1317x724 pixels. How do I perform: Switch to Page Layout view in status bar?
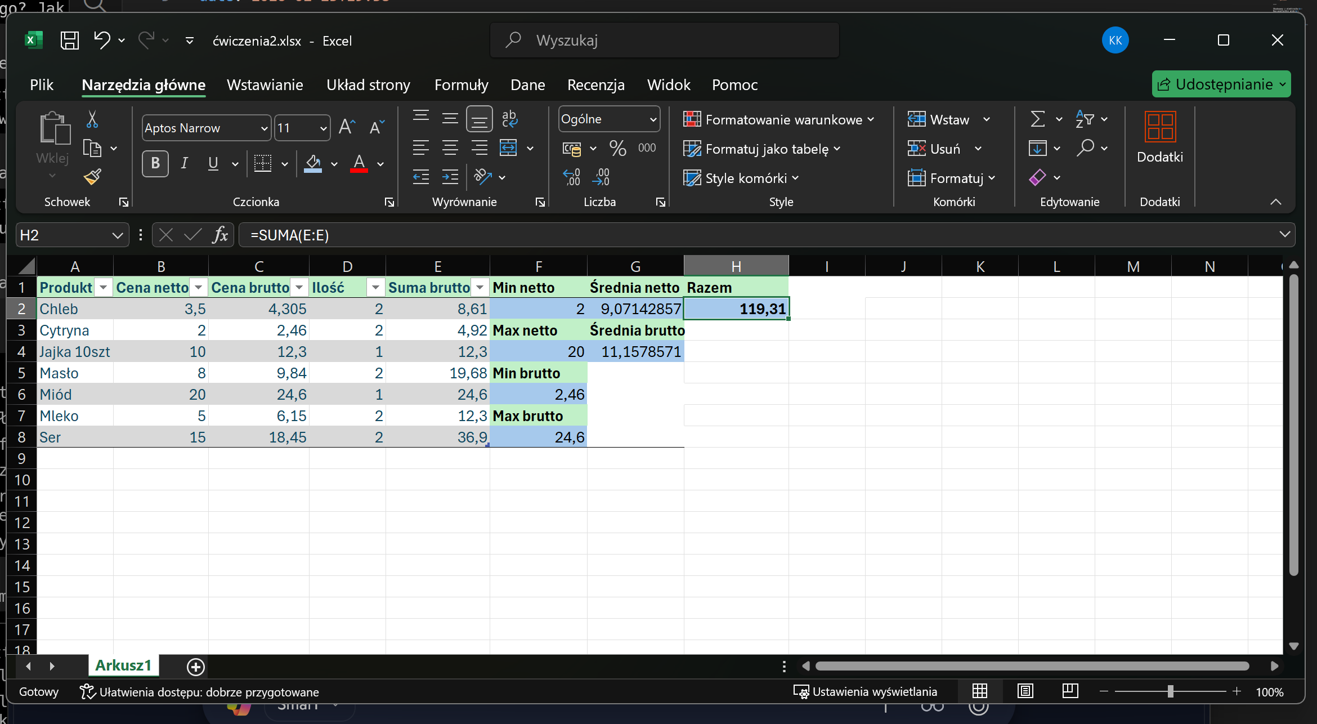1025,691
